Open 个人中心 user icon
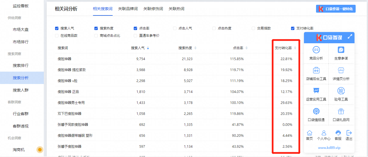 (x=324, y=133)
